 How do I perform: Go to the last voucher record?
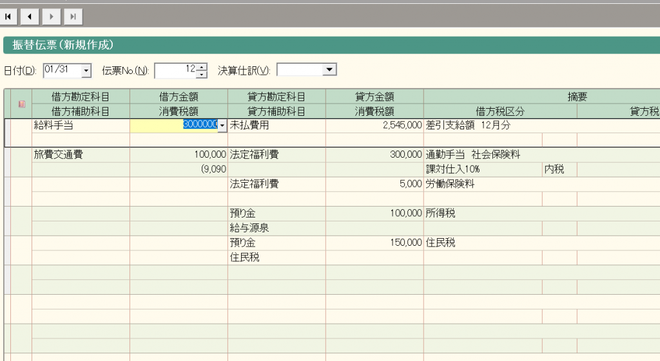tap(73, 15)
